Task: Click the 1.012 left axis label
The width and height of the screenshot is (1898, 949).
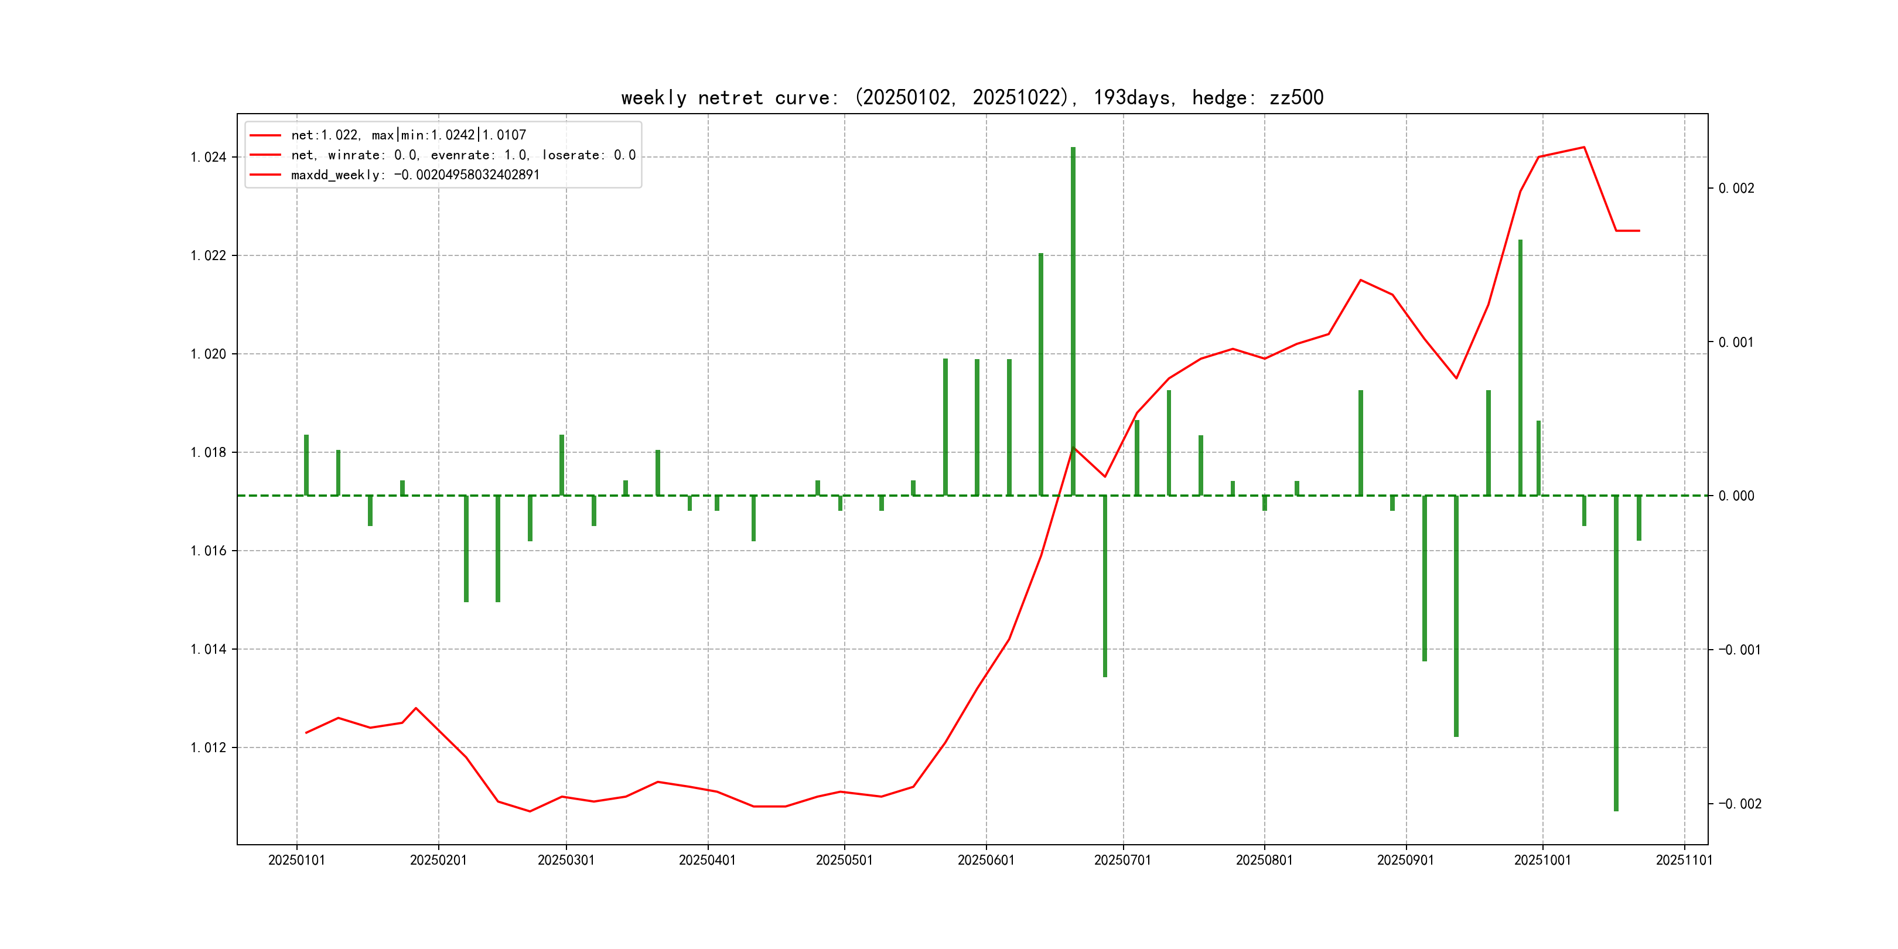Action: click(x=208, y=748)
